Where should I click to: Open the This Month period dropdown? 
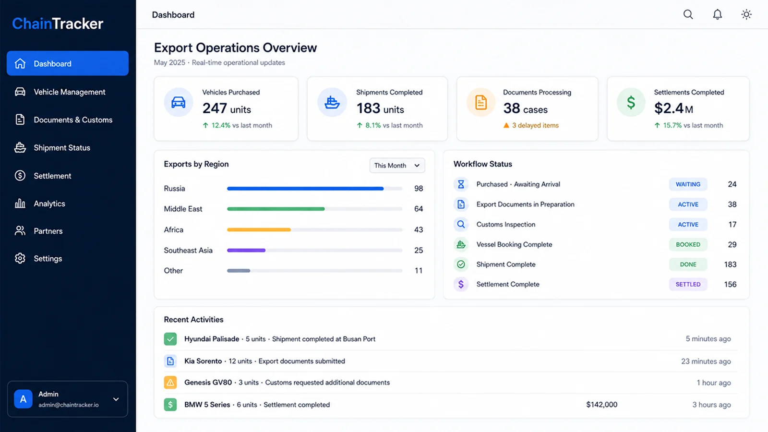point(397,166)
